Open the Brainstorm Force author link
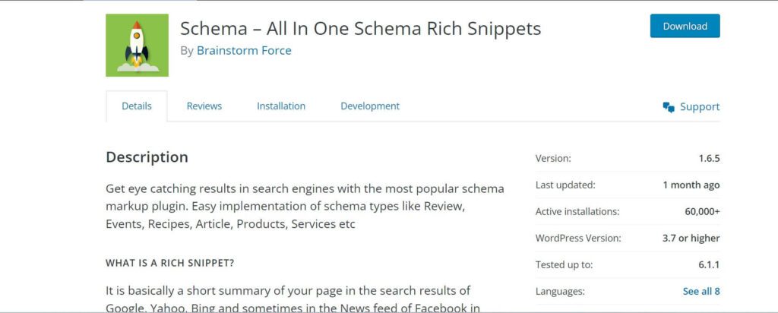The width and height of the screenshot is (778, 313). 244,51
